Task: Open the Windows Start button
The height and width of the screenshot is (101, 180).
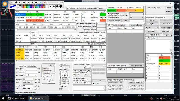Action: coord(3,98)
